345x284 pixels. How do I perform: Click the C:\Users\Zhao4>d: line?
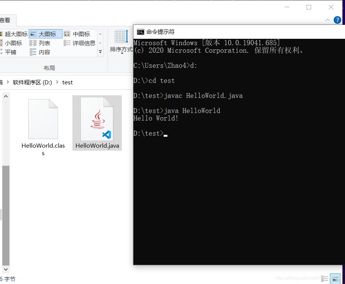coord(165,66)
